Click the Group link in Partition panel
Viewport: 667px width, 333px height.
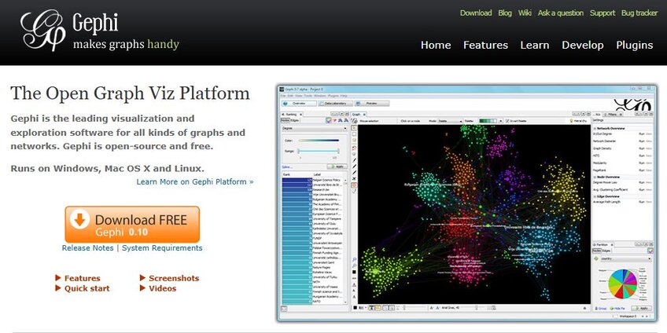coord(601,309)
